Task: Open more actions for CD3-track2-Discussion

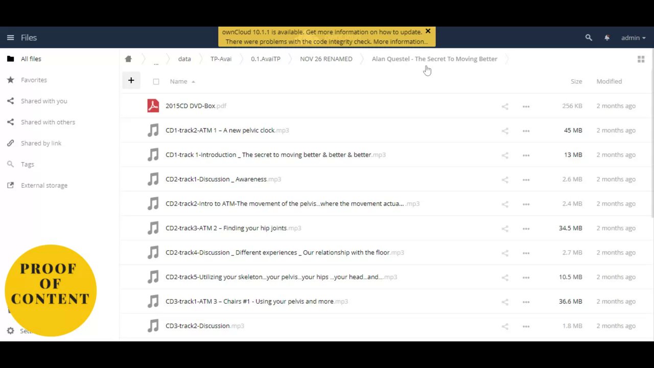Action: point(526,327)
